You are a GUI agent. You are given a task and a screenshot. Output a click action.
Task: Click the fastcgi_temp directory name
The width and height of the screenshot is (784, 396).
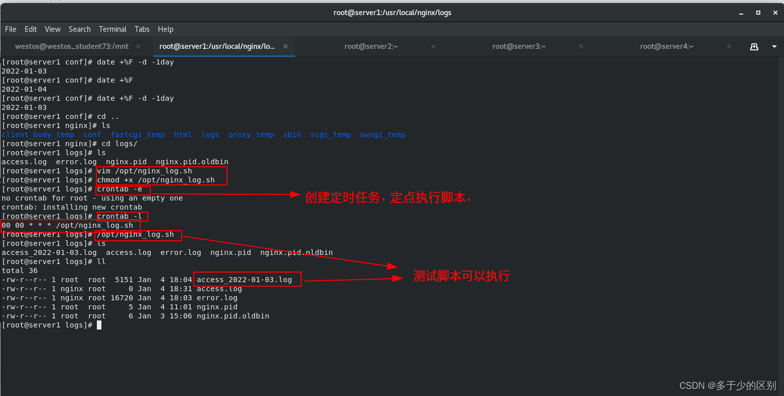point(138,135)
